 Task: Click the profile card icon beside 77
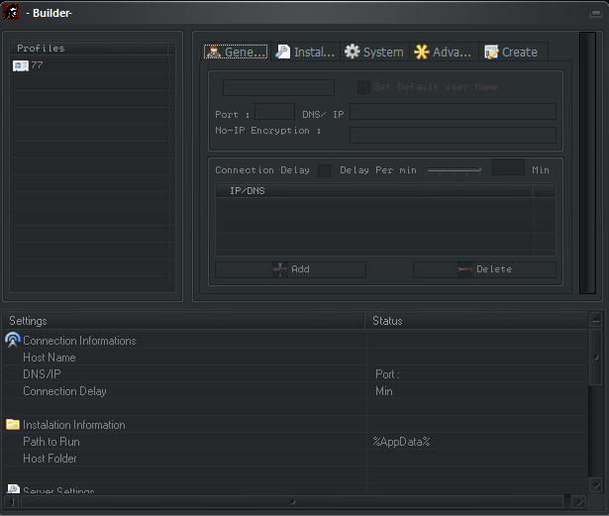coord(20,65)
